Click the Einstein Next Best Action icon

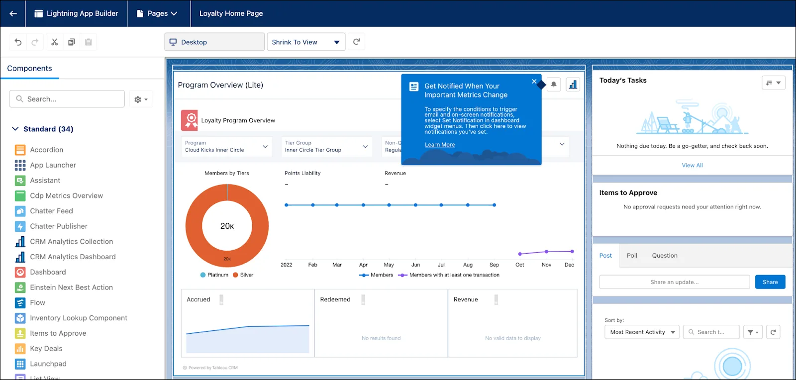tap(20, 287)
